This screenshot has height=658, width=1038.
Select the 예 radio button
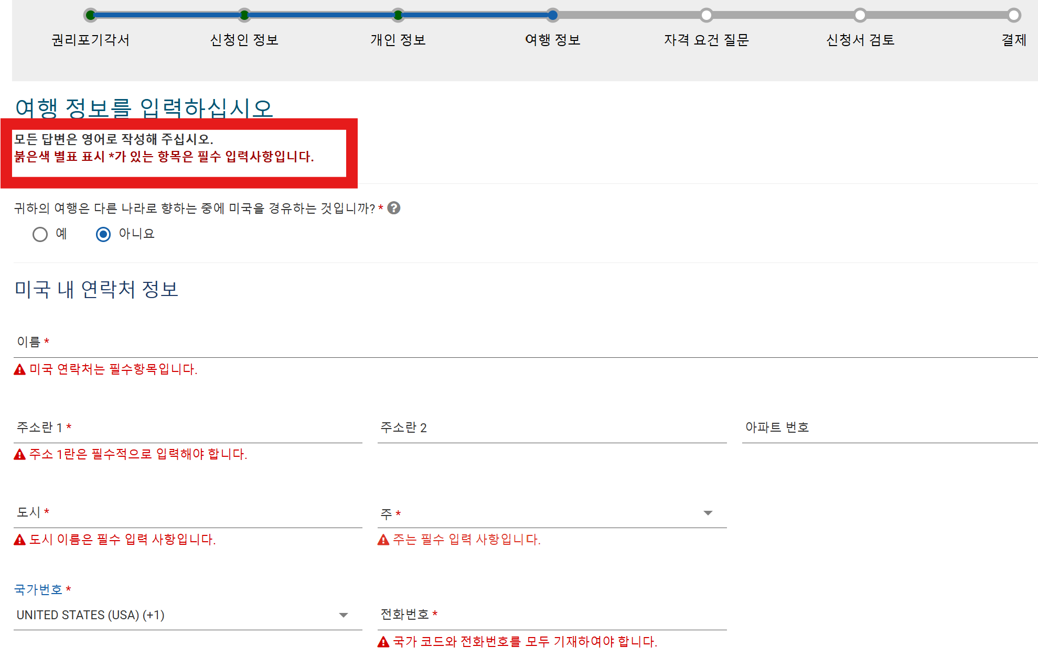[x=40, y=234]
